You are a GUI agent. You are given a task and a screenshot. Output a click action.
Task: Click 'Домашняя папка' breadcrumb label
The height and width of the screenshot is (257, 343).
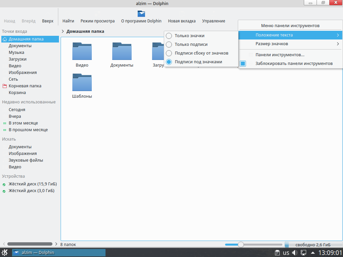point(85,31)
